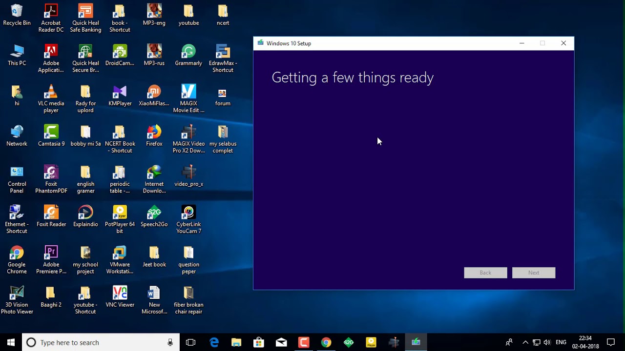Open the Recycle Bin desktop icon
This screenshot has width=625, height=351.
(17, 15)
